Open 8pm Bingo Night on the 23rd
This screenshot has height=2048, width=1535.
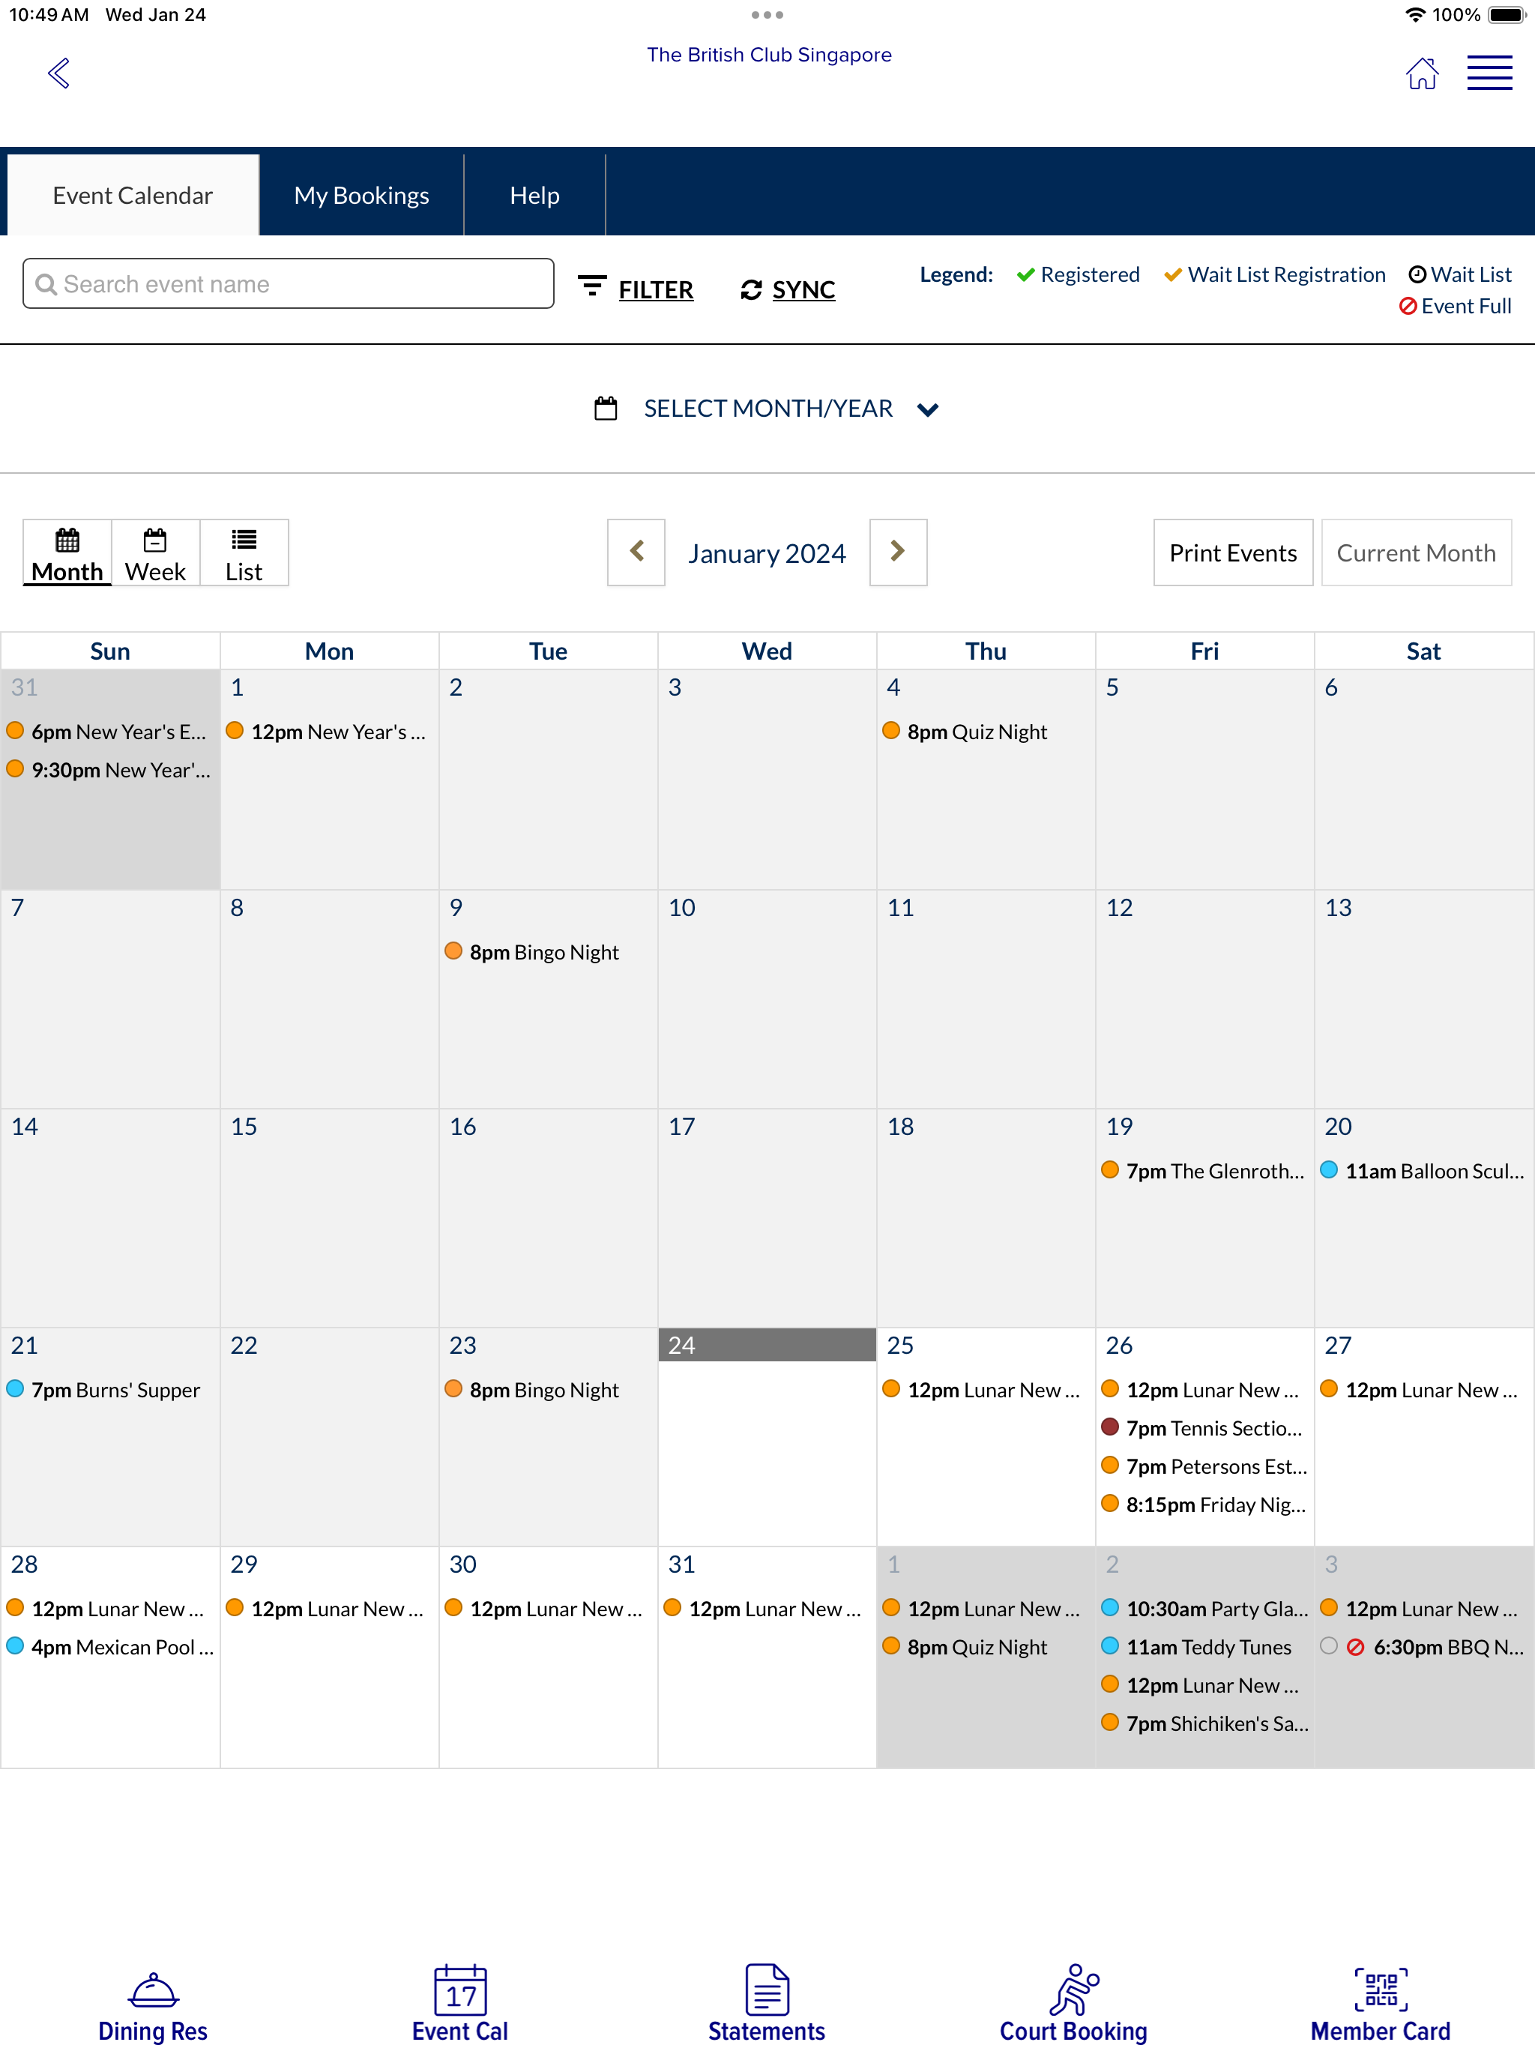click(531, 1390)
